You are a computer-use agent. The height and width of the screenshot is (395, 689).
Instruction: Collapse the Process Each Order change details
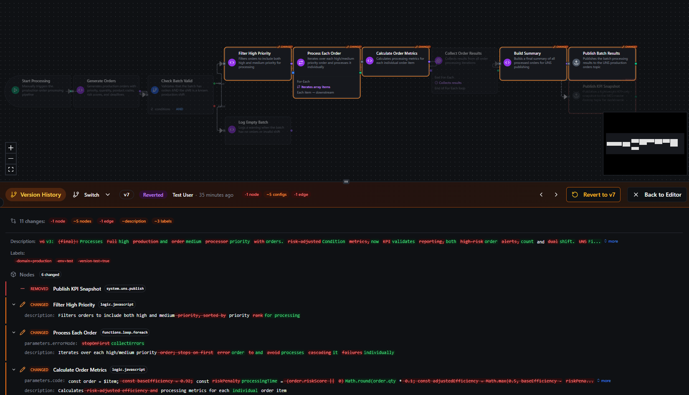coord(13,332)
